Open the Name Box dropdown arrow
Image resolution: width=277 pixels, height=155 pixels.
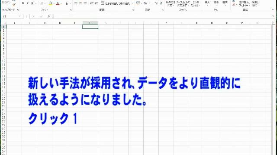(x=20, y=16)
